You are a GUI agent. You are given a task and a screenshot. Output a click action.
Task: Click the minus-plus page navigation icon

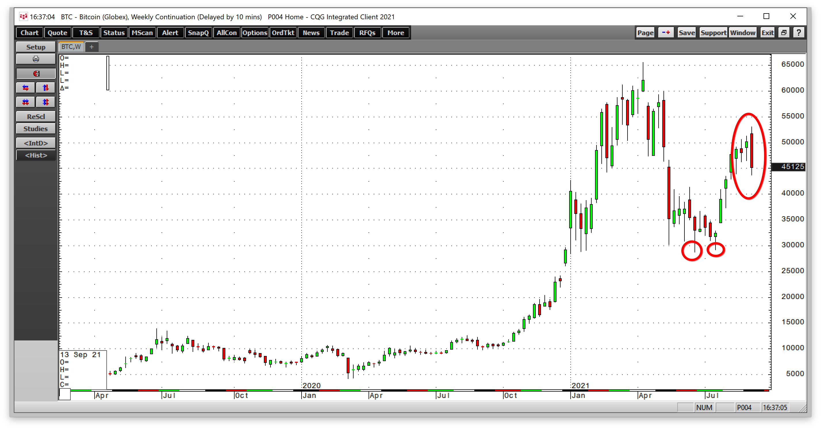click(x=665, y=33)
